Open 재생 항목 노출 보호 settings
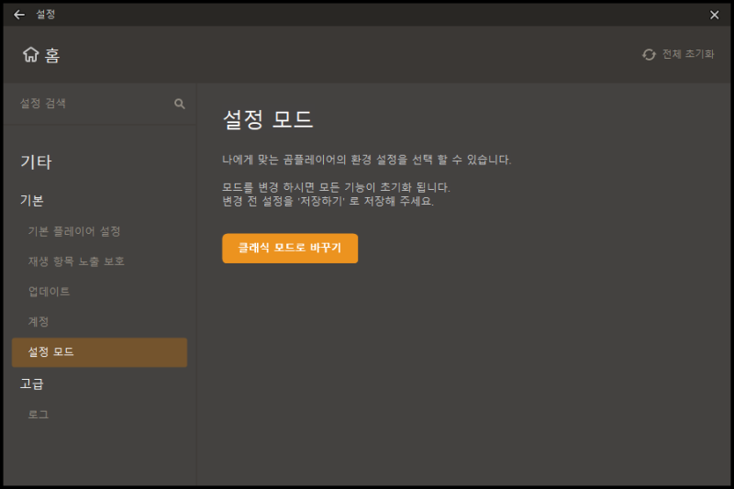Image resolution: width=734 pixels, height=489 pixels. point(76,261)
